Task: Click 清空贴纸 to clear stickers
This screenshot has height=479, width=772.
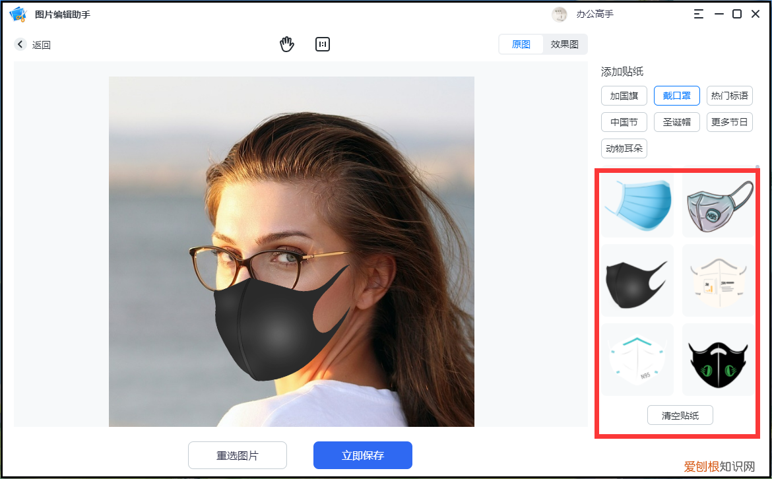Action: 680,415
